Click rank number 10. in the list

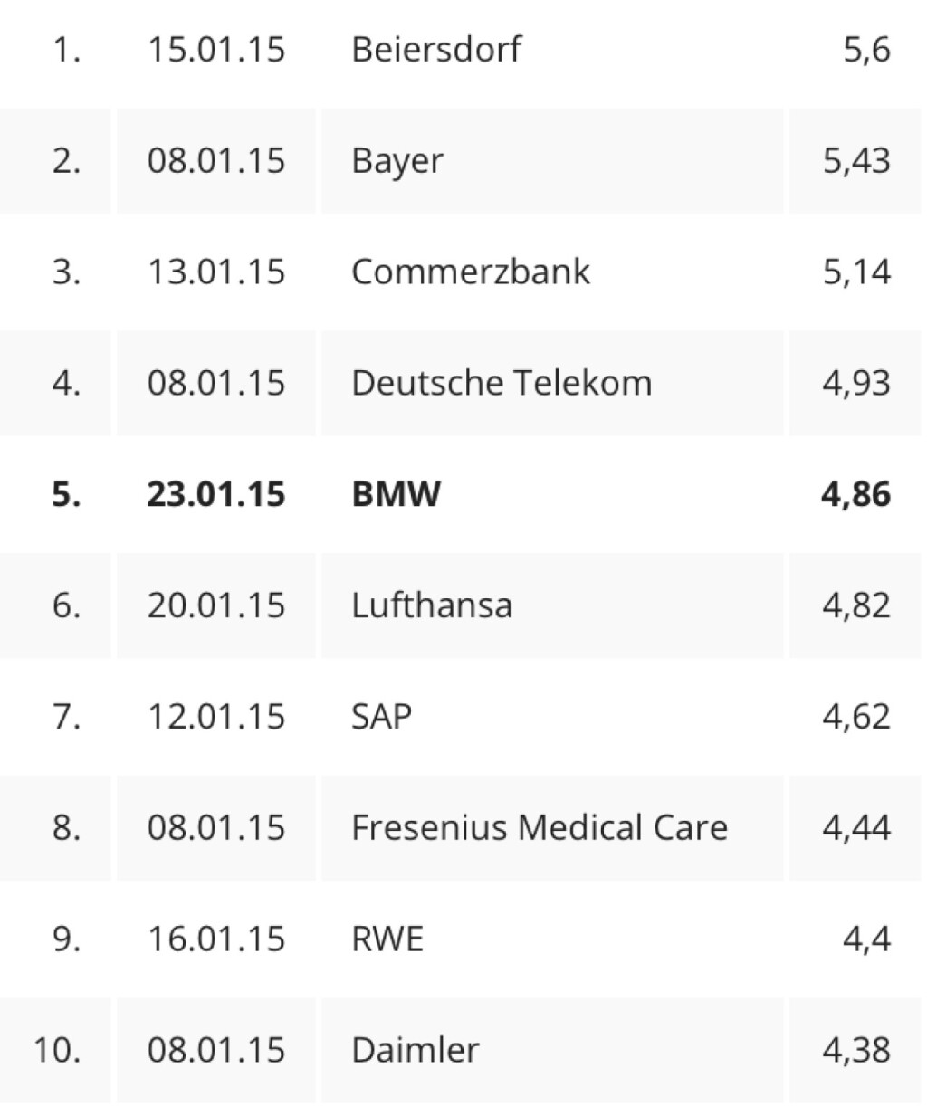pyautogui.click(x=58, y=1050)
